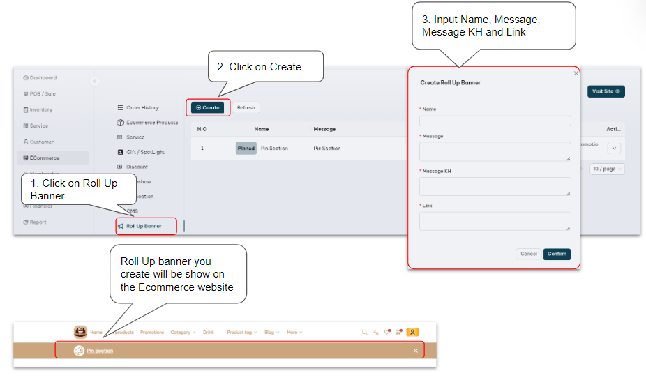Open the 10 / page pagination dropdown
Screen dimensions: 646x380
[607, 169]
